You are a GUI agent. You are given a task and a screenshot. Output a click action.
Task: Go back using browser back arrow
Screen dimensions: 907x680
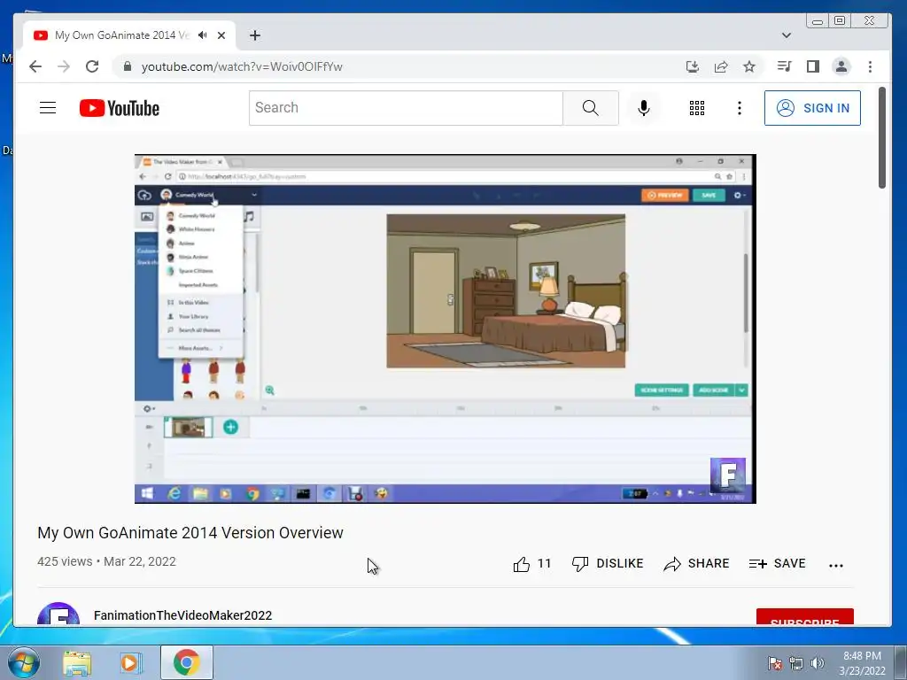point(35,66)
